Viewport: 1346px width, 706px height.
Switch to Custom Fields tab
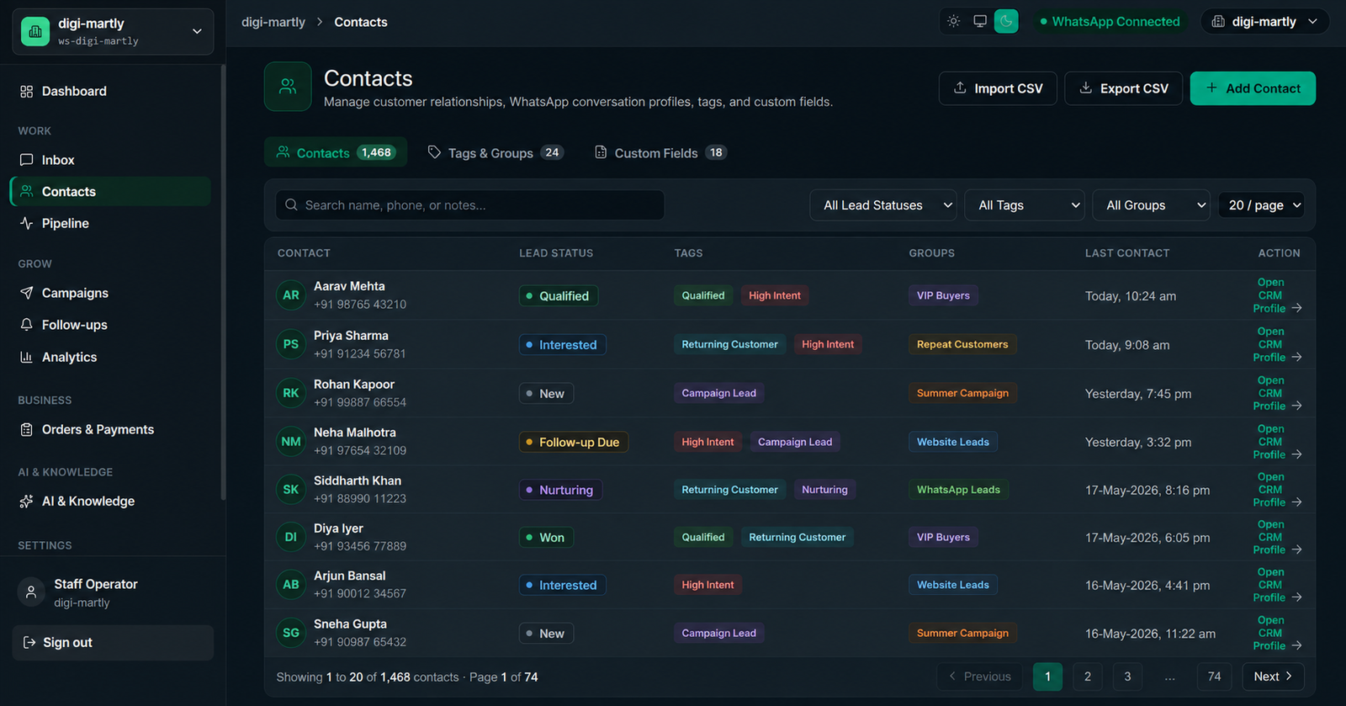(x=660, y=152)
